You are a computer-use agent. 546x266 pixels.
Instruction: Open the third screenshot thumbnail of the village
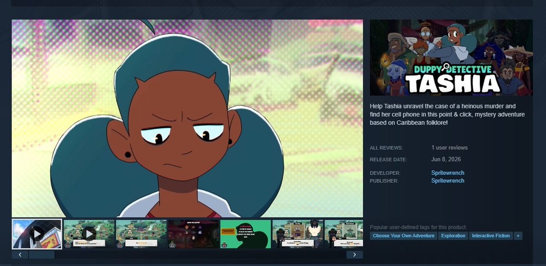point(142,234)
